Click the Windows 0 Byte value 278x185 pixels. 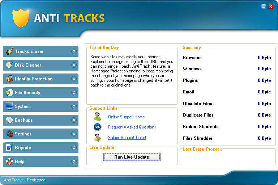pos(264,69)
